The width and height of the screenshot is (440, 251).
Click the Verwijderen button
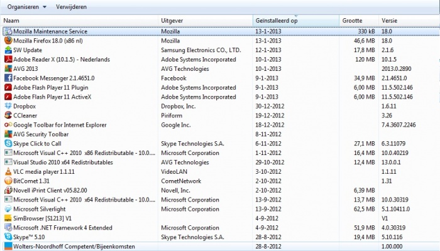[72, 7]
